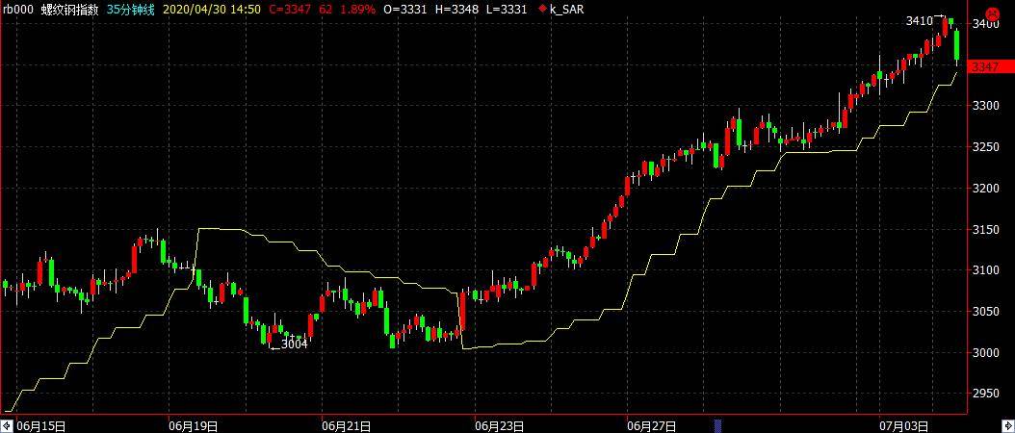Click the blue marker on the time axis
The height and width of the screenshot is (433, 1015).
pos(717,425)
